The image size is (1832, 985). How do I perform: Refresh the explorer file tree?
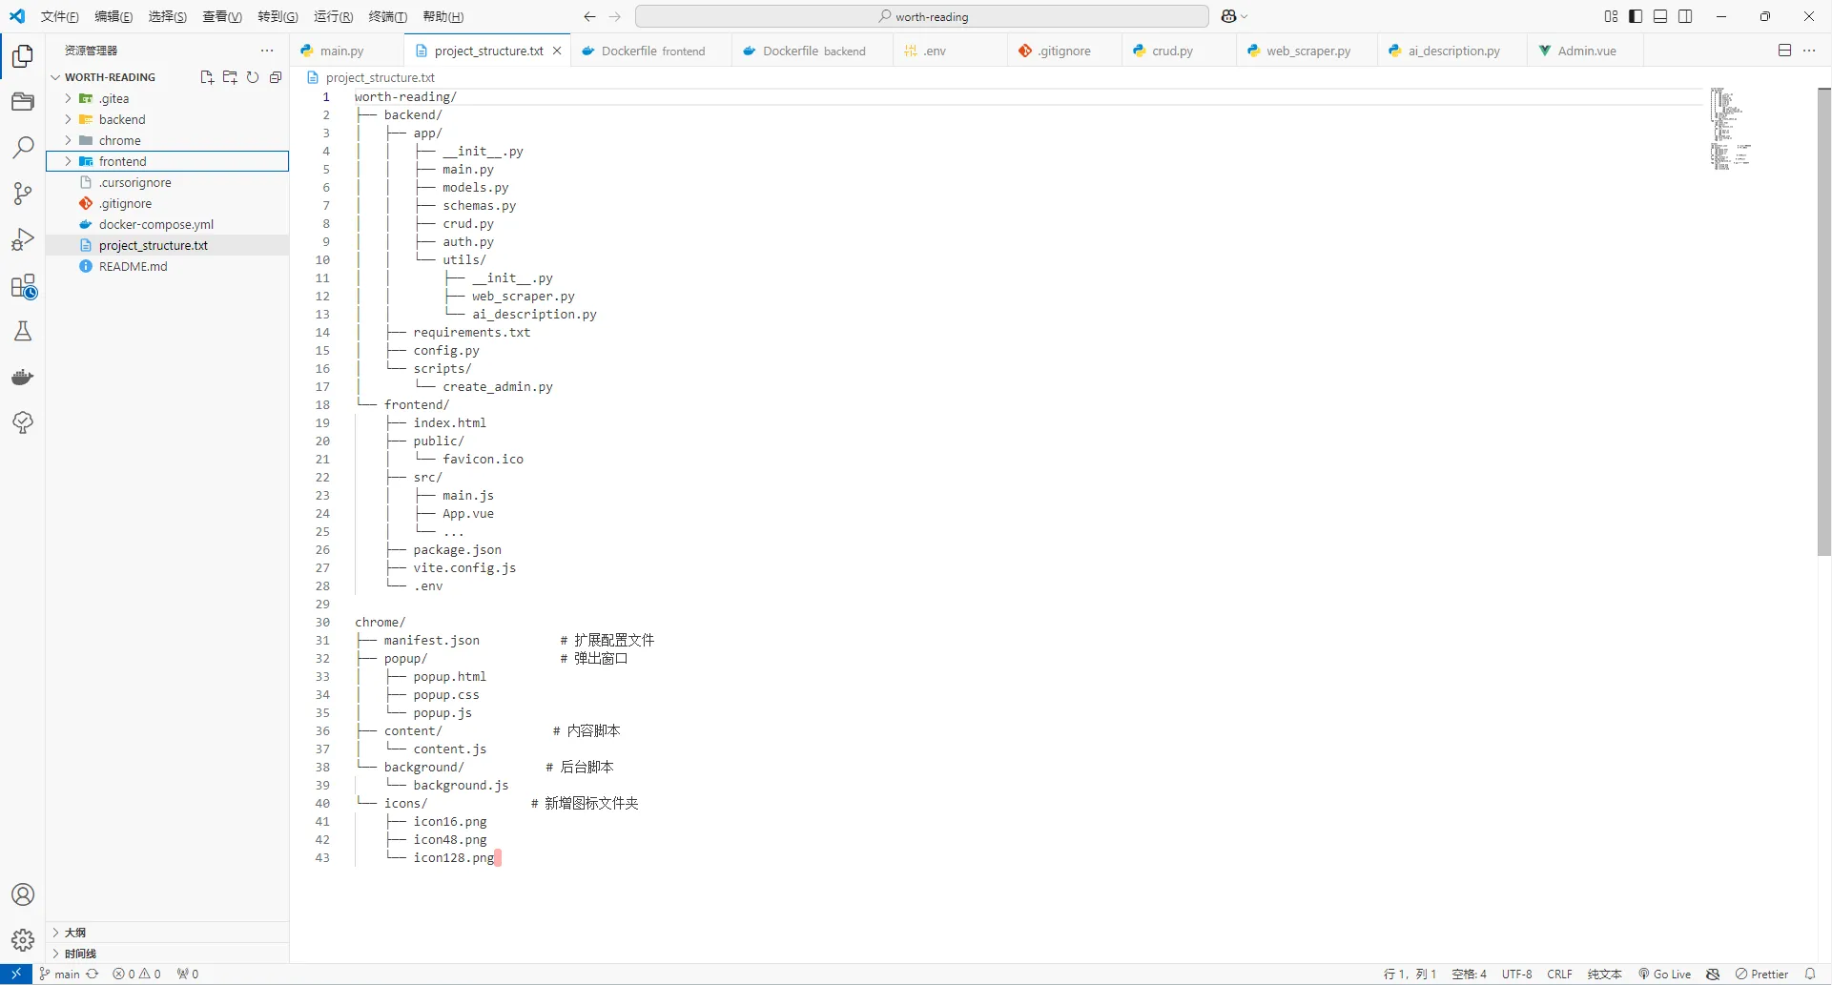[253, 77]
